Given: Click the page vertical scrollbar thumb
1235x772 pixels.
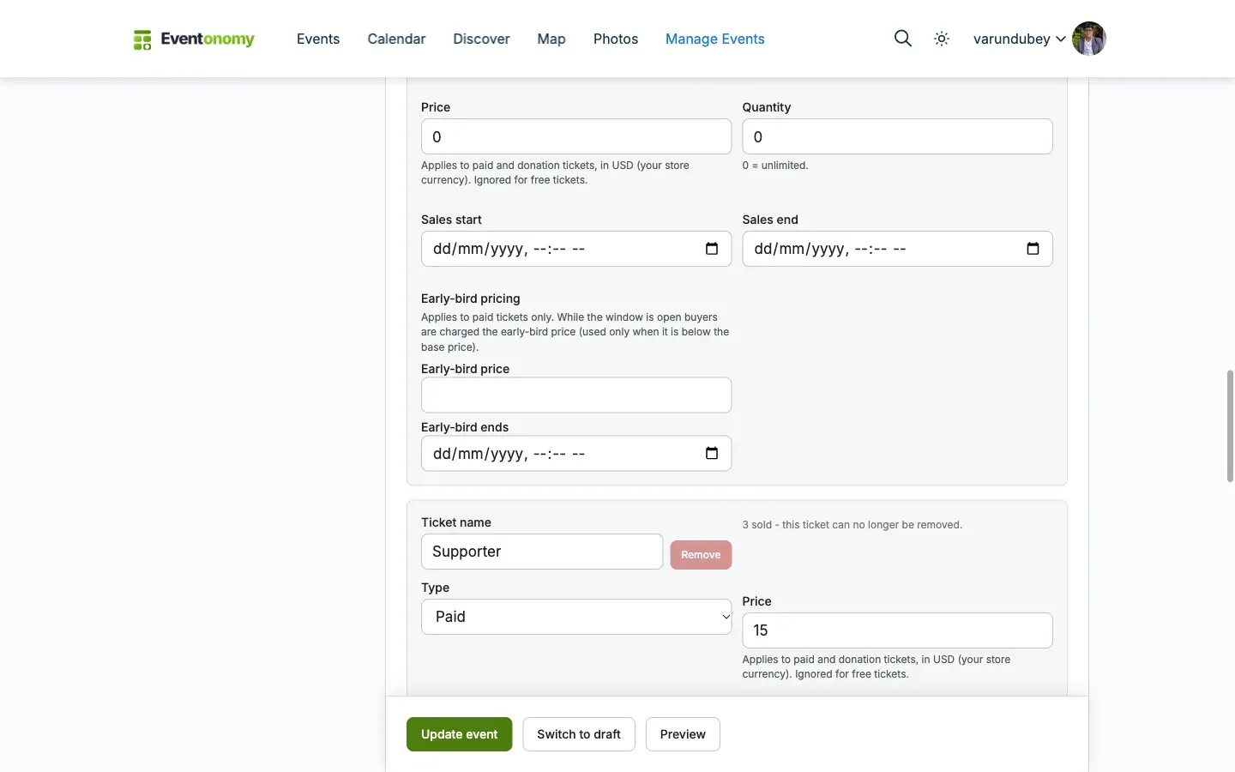Looking at the screenshot, I should click(x=1230, y=425).
